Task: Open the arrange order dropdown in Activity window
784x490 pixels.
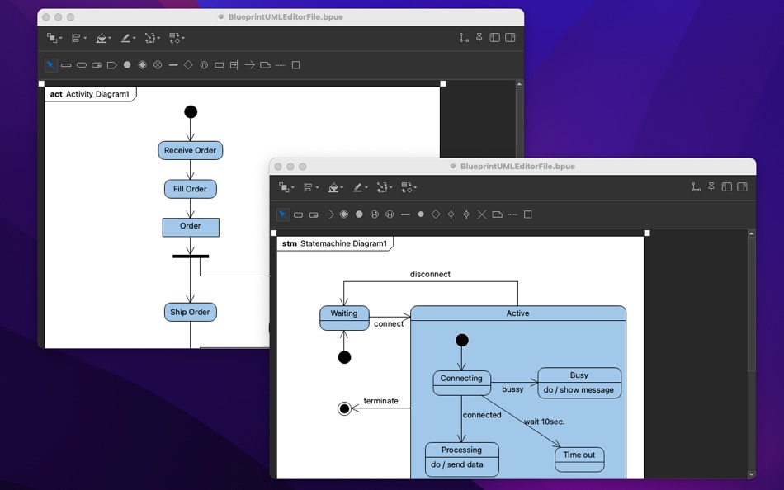Action: 54,38
